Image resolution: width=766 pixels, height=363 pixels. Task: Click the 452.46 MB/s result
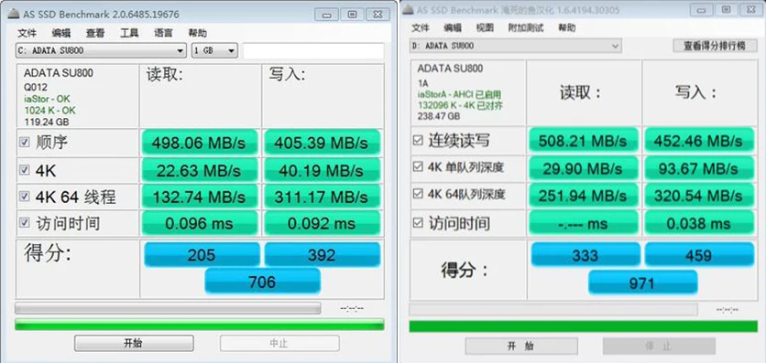coord(698,141)
